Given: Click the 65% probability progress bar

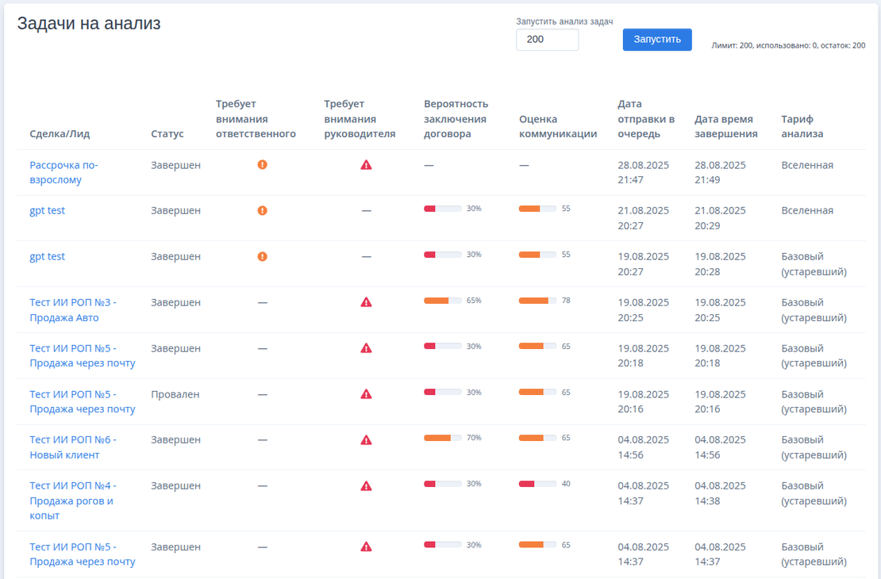Looking at the screenshot, I should [442, 300].
